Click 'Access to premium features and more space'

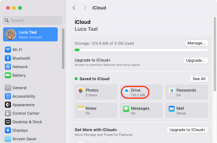tap(107, 65)
